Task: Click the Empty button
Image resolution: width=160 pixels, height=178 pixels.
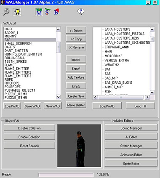Action: click(x=76, y=86)
